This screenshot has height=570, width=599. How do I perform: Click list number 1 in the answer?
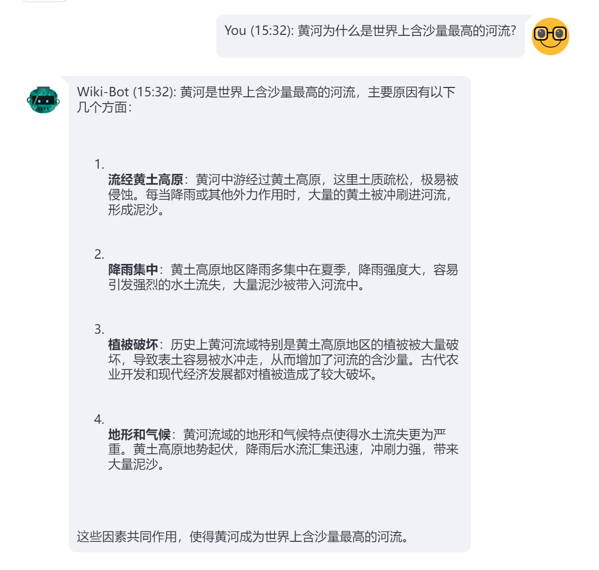(x=99, y=164)
